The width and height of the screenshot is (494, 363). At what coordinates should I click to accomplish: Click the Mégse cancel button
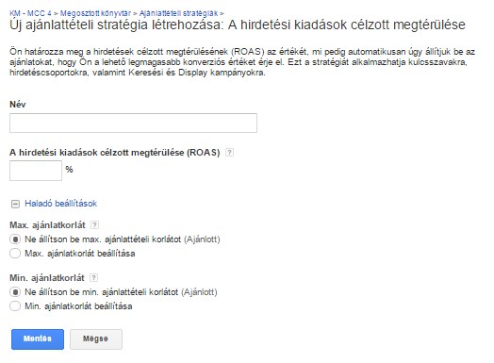96,339
